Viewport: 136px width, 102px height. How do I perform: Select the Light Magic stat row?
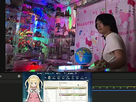click(51, 100)
